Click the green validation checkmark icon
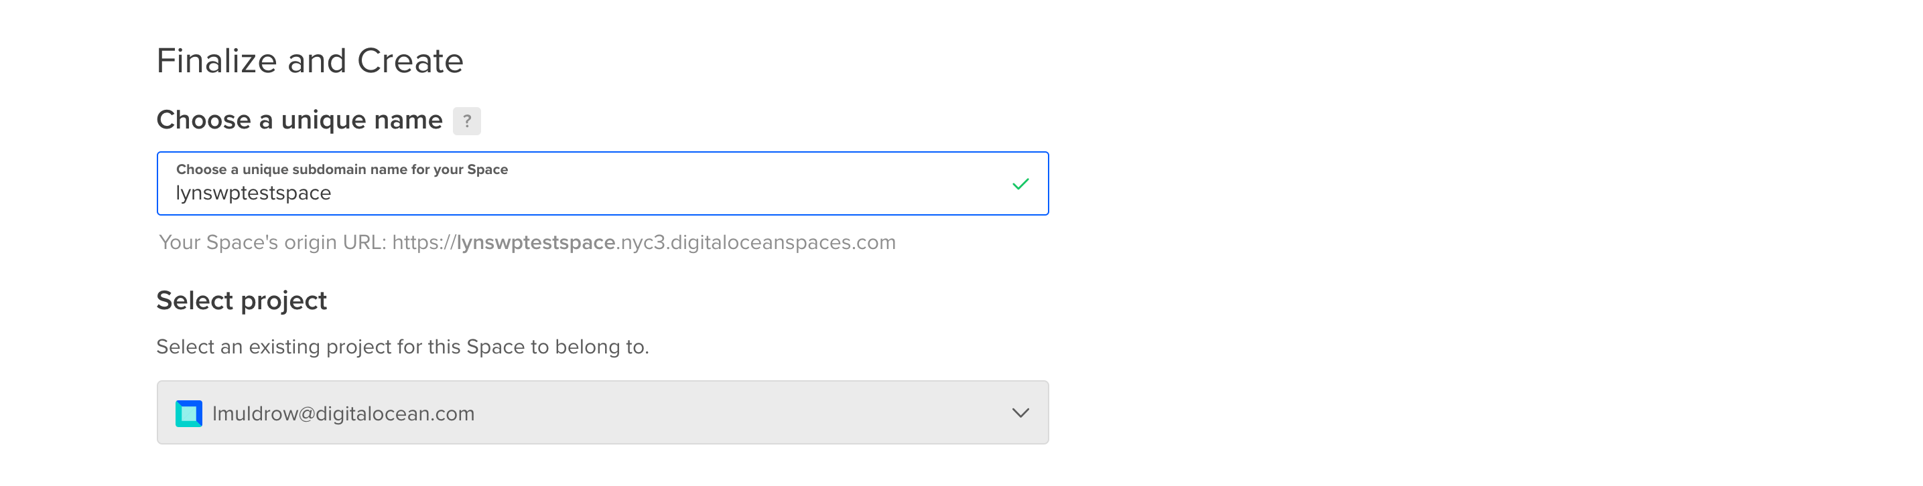Screen dimensions: 1923x486 (x=1020, y=183)
